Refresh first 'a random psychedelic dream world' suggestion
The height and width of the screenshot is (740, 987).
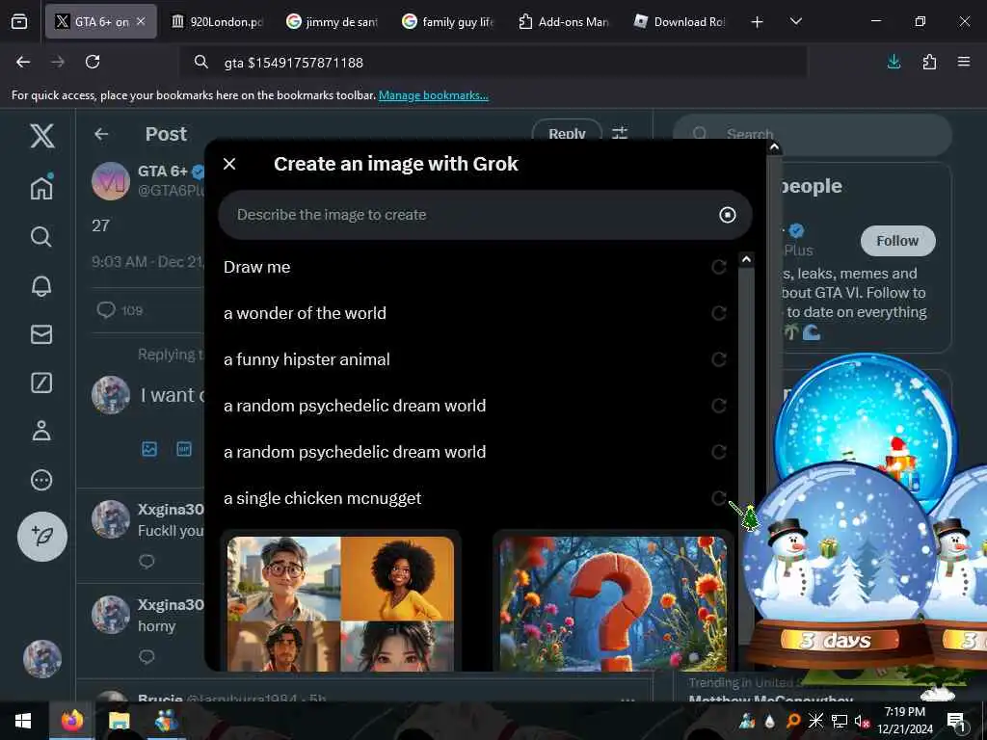pyautogui.click(x=719, y=406)
